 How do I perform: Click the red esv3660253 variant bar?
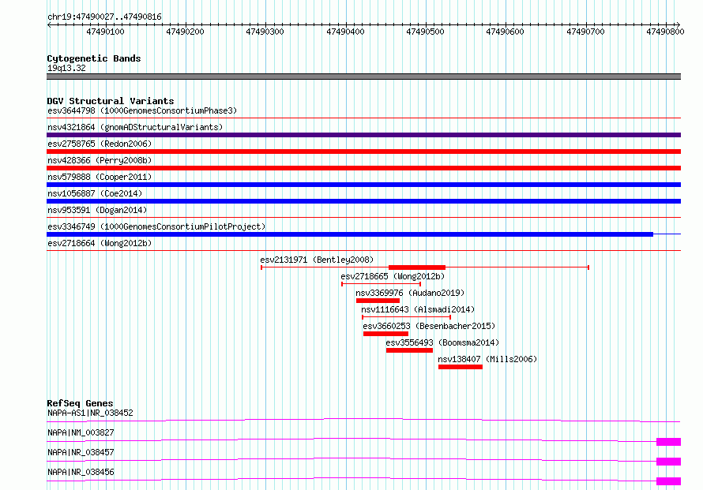pos(385,334)
